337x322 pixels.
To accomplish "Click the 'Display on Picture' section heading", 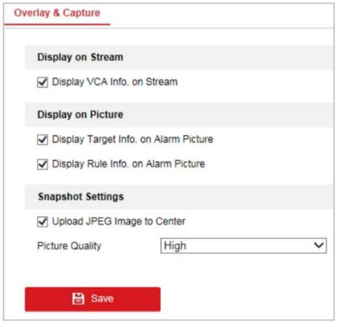I will pos(80,114).
